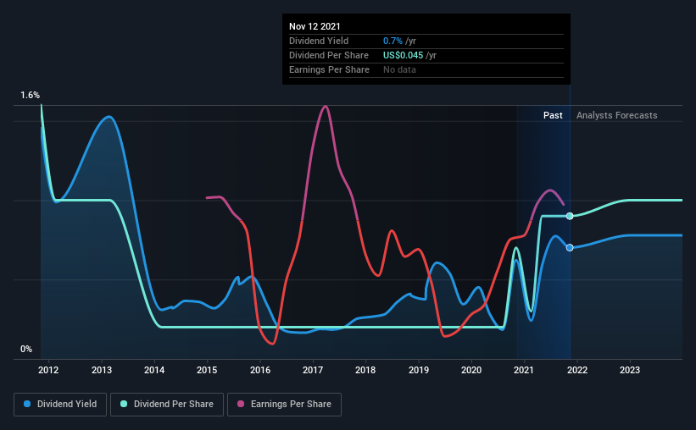Click the Nov 12 2021 tooltip date
This screenshot has width=696, height=430.
coord(315,26)
